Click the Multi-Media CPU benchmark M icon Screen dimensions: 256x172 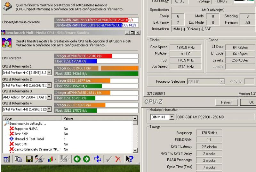(7, 43)
